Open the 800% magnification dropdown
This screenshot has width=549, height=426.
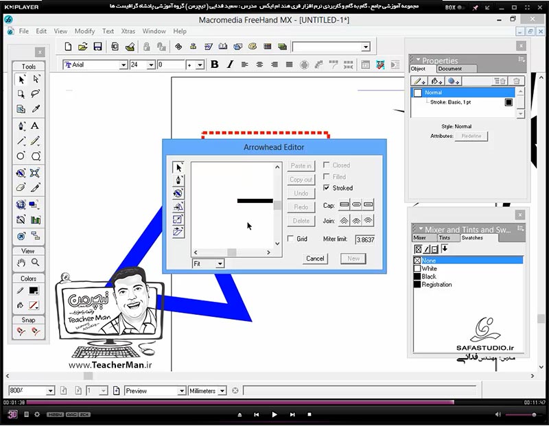tap(50, 390)
